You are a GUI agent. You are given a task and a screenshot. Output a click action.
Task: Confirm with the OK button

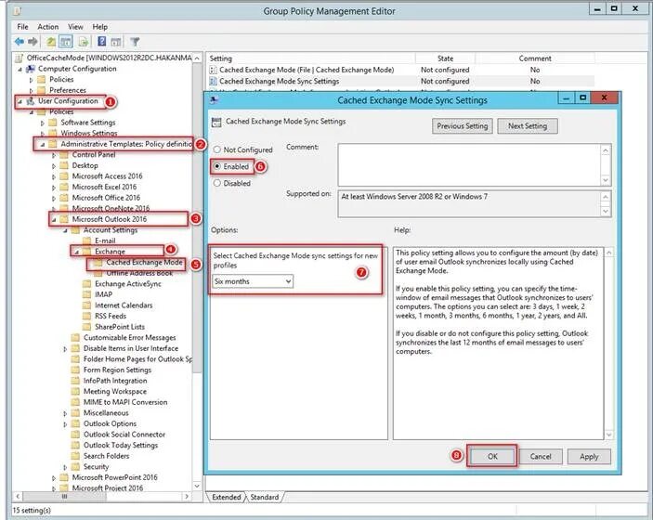pos(492,456)
